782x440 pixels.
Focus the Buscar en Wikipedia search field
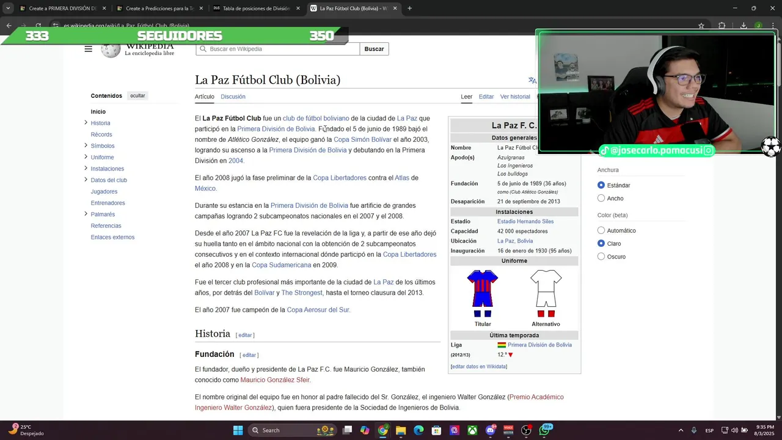[278, 49]
